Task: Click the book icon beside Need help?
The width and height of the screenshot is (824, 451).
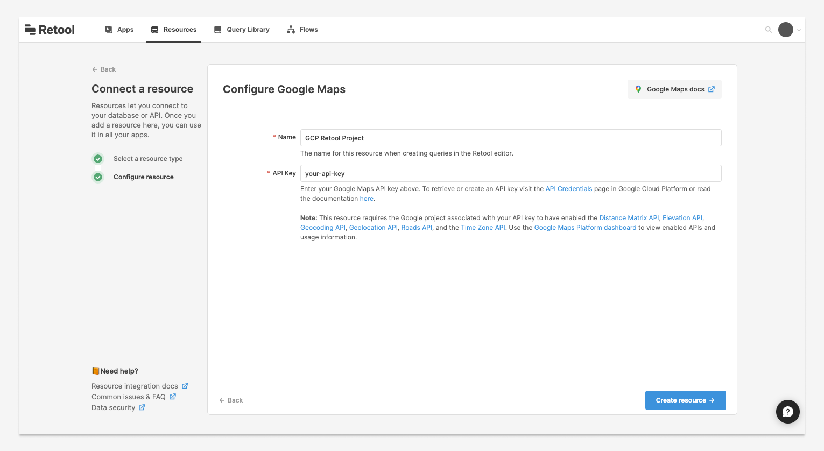Action: (96, 371)
